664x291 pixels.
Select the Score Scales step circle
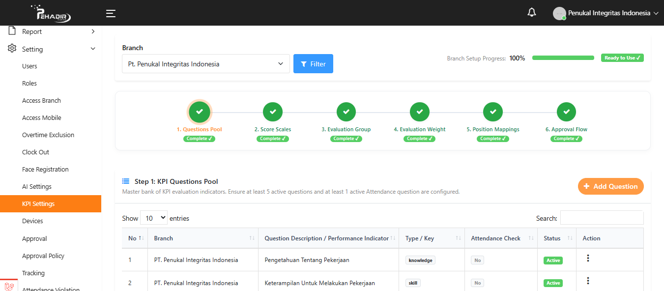click(x=273, y=112)
